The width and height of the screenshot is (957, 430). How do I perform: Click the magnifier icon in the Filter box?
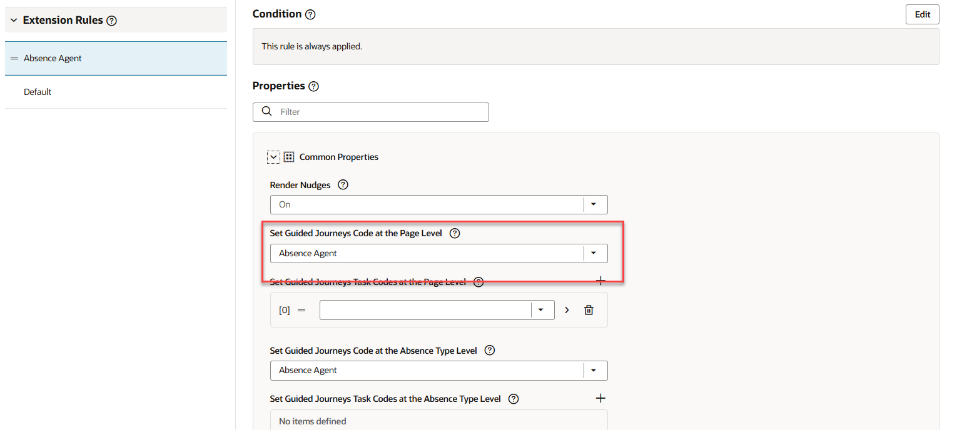pos(267,111)
